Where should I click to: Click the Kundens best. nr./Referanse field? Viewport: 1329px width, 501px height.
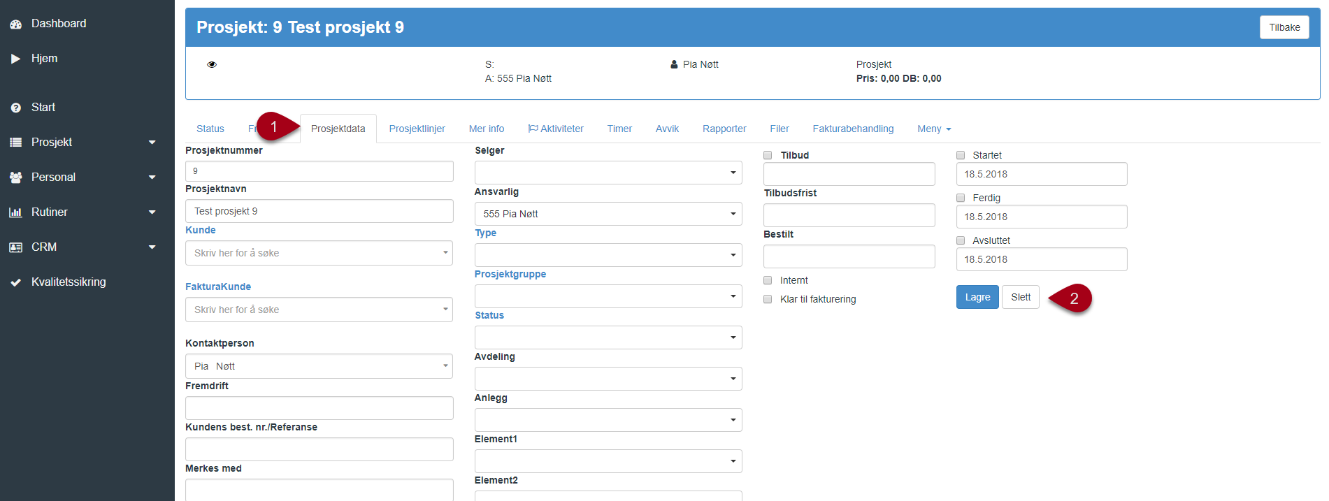319,449
